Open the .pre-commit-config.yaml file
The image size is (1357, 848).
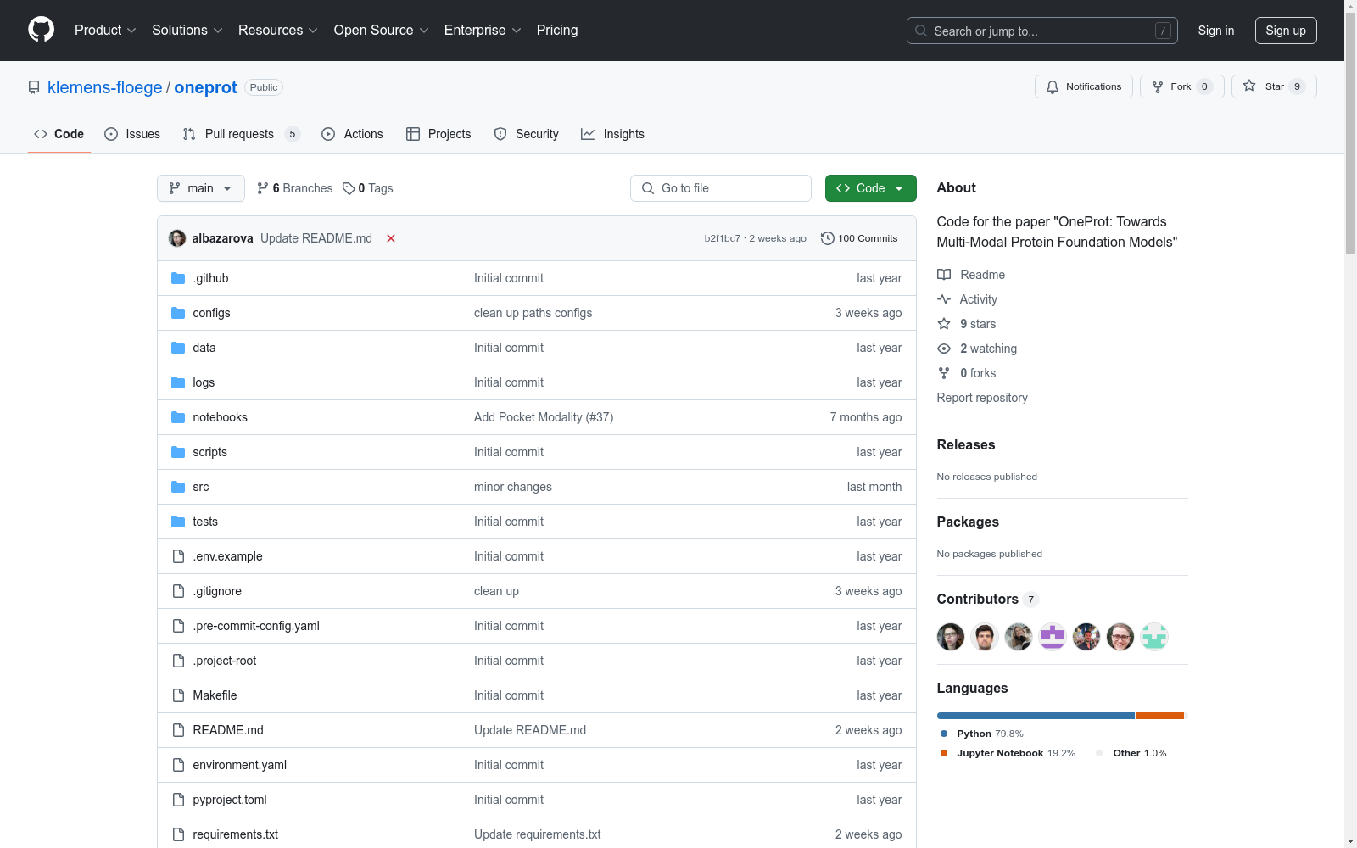coord(256,626)
